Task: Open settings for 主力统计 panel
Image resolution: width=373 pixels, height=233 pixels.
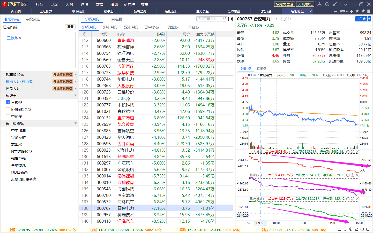Action: 348,152
